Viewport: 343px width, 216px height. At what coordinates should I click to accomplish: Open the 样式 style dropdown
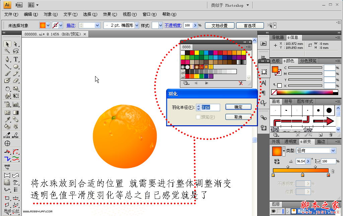coord(160,25)
